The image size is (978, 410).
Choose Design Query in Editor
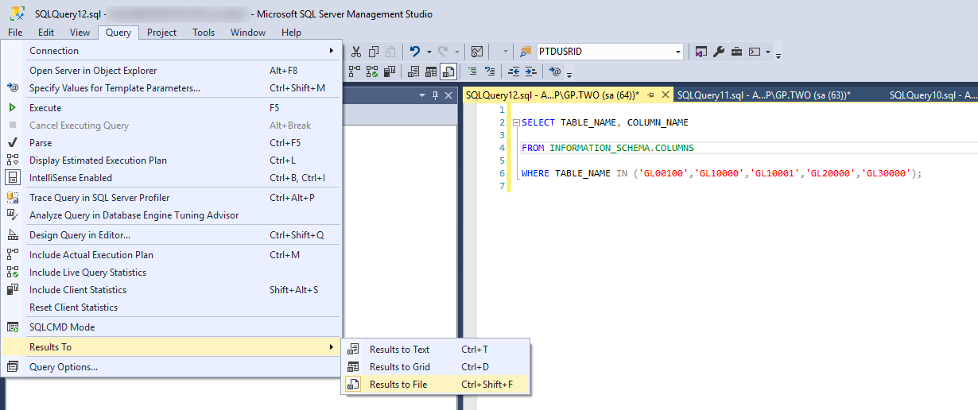(x=171, y=235)
